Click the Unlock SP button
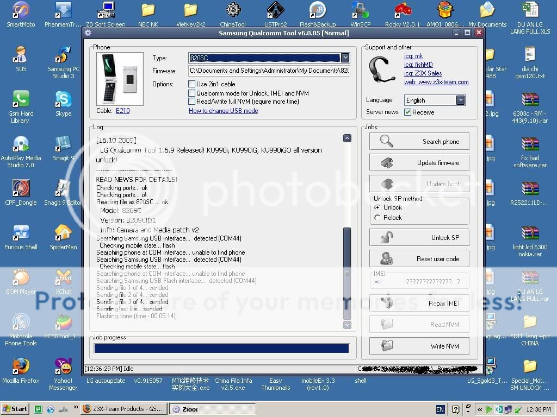The image size is (557, 417). (419, 238)
